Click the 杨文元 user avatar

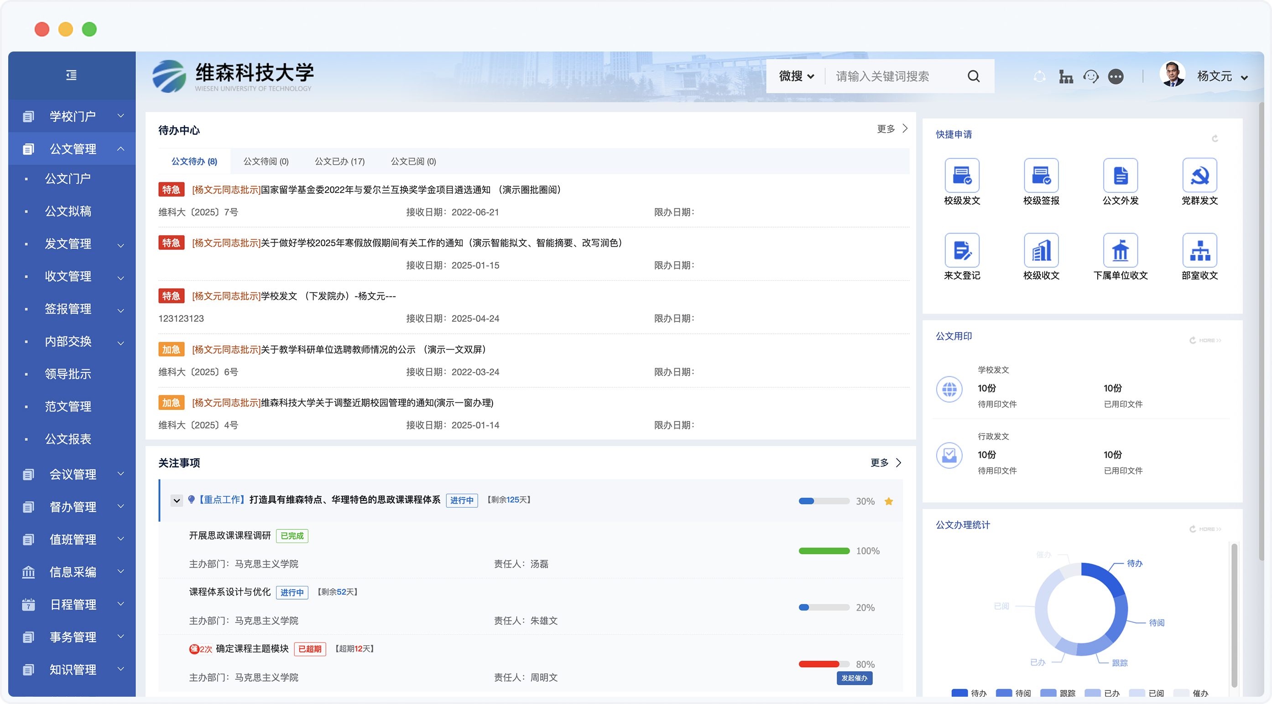(1172, 75)
